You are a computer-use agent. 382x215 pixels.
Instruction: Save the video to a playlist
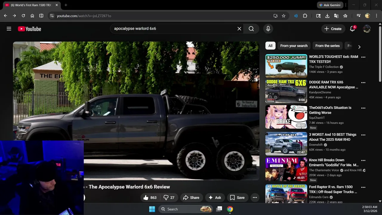click(x=238, y=197)
